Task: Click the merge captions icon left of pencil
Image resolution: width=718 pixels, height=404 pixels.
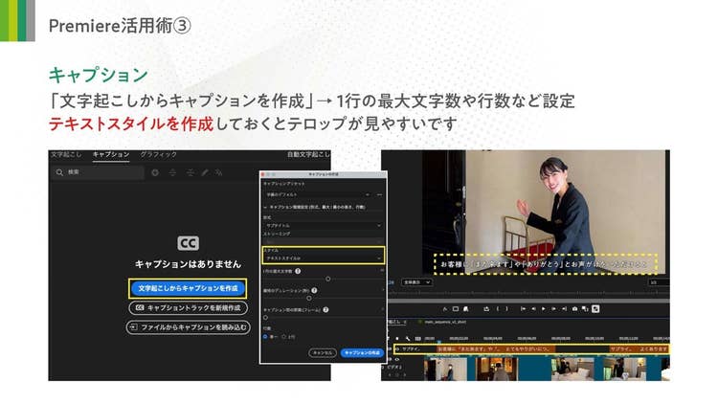Action: 191,172
